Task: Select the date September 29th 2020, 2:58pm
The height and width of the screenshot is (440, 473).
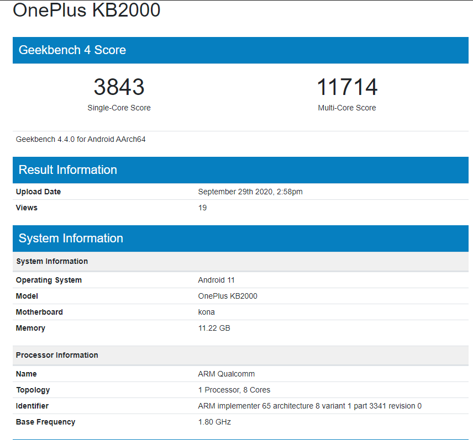Action: (250, 192)
